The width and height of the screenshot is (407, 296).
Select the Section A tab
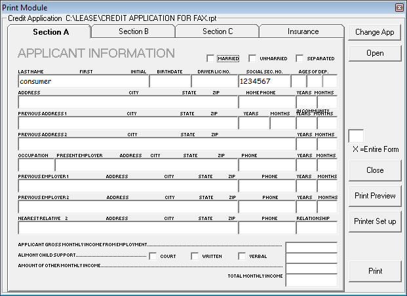(x=50, y=32)
